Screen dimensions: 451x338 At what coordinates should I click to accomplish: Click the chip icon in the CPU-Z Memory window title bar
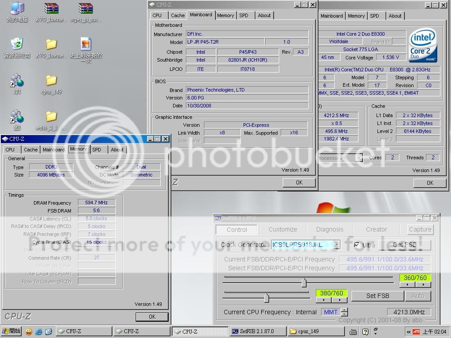pyautogui.click(x=5, y=139)
